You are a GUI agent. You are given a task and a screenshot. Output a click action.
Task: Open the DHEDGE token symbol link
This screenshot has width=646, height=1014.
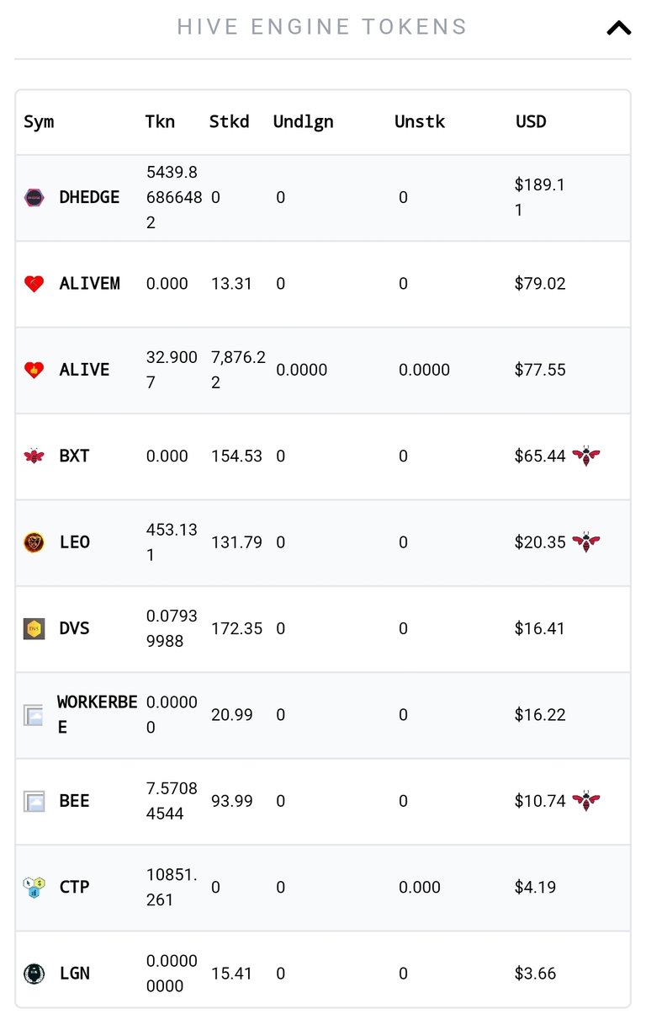point(89,198)
